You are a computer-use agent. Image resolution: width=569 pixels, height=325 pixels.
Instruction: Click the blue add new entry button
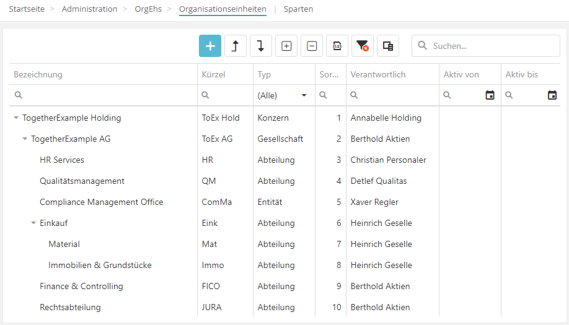click(210, 46)
